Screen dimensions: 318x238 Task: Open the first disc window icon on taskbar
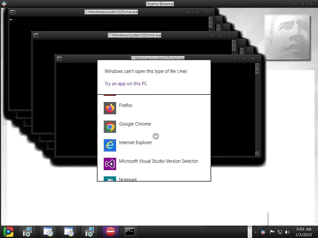[48, 232]
